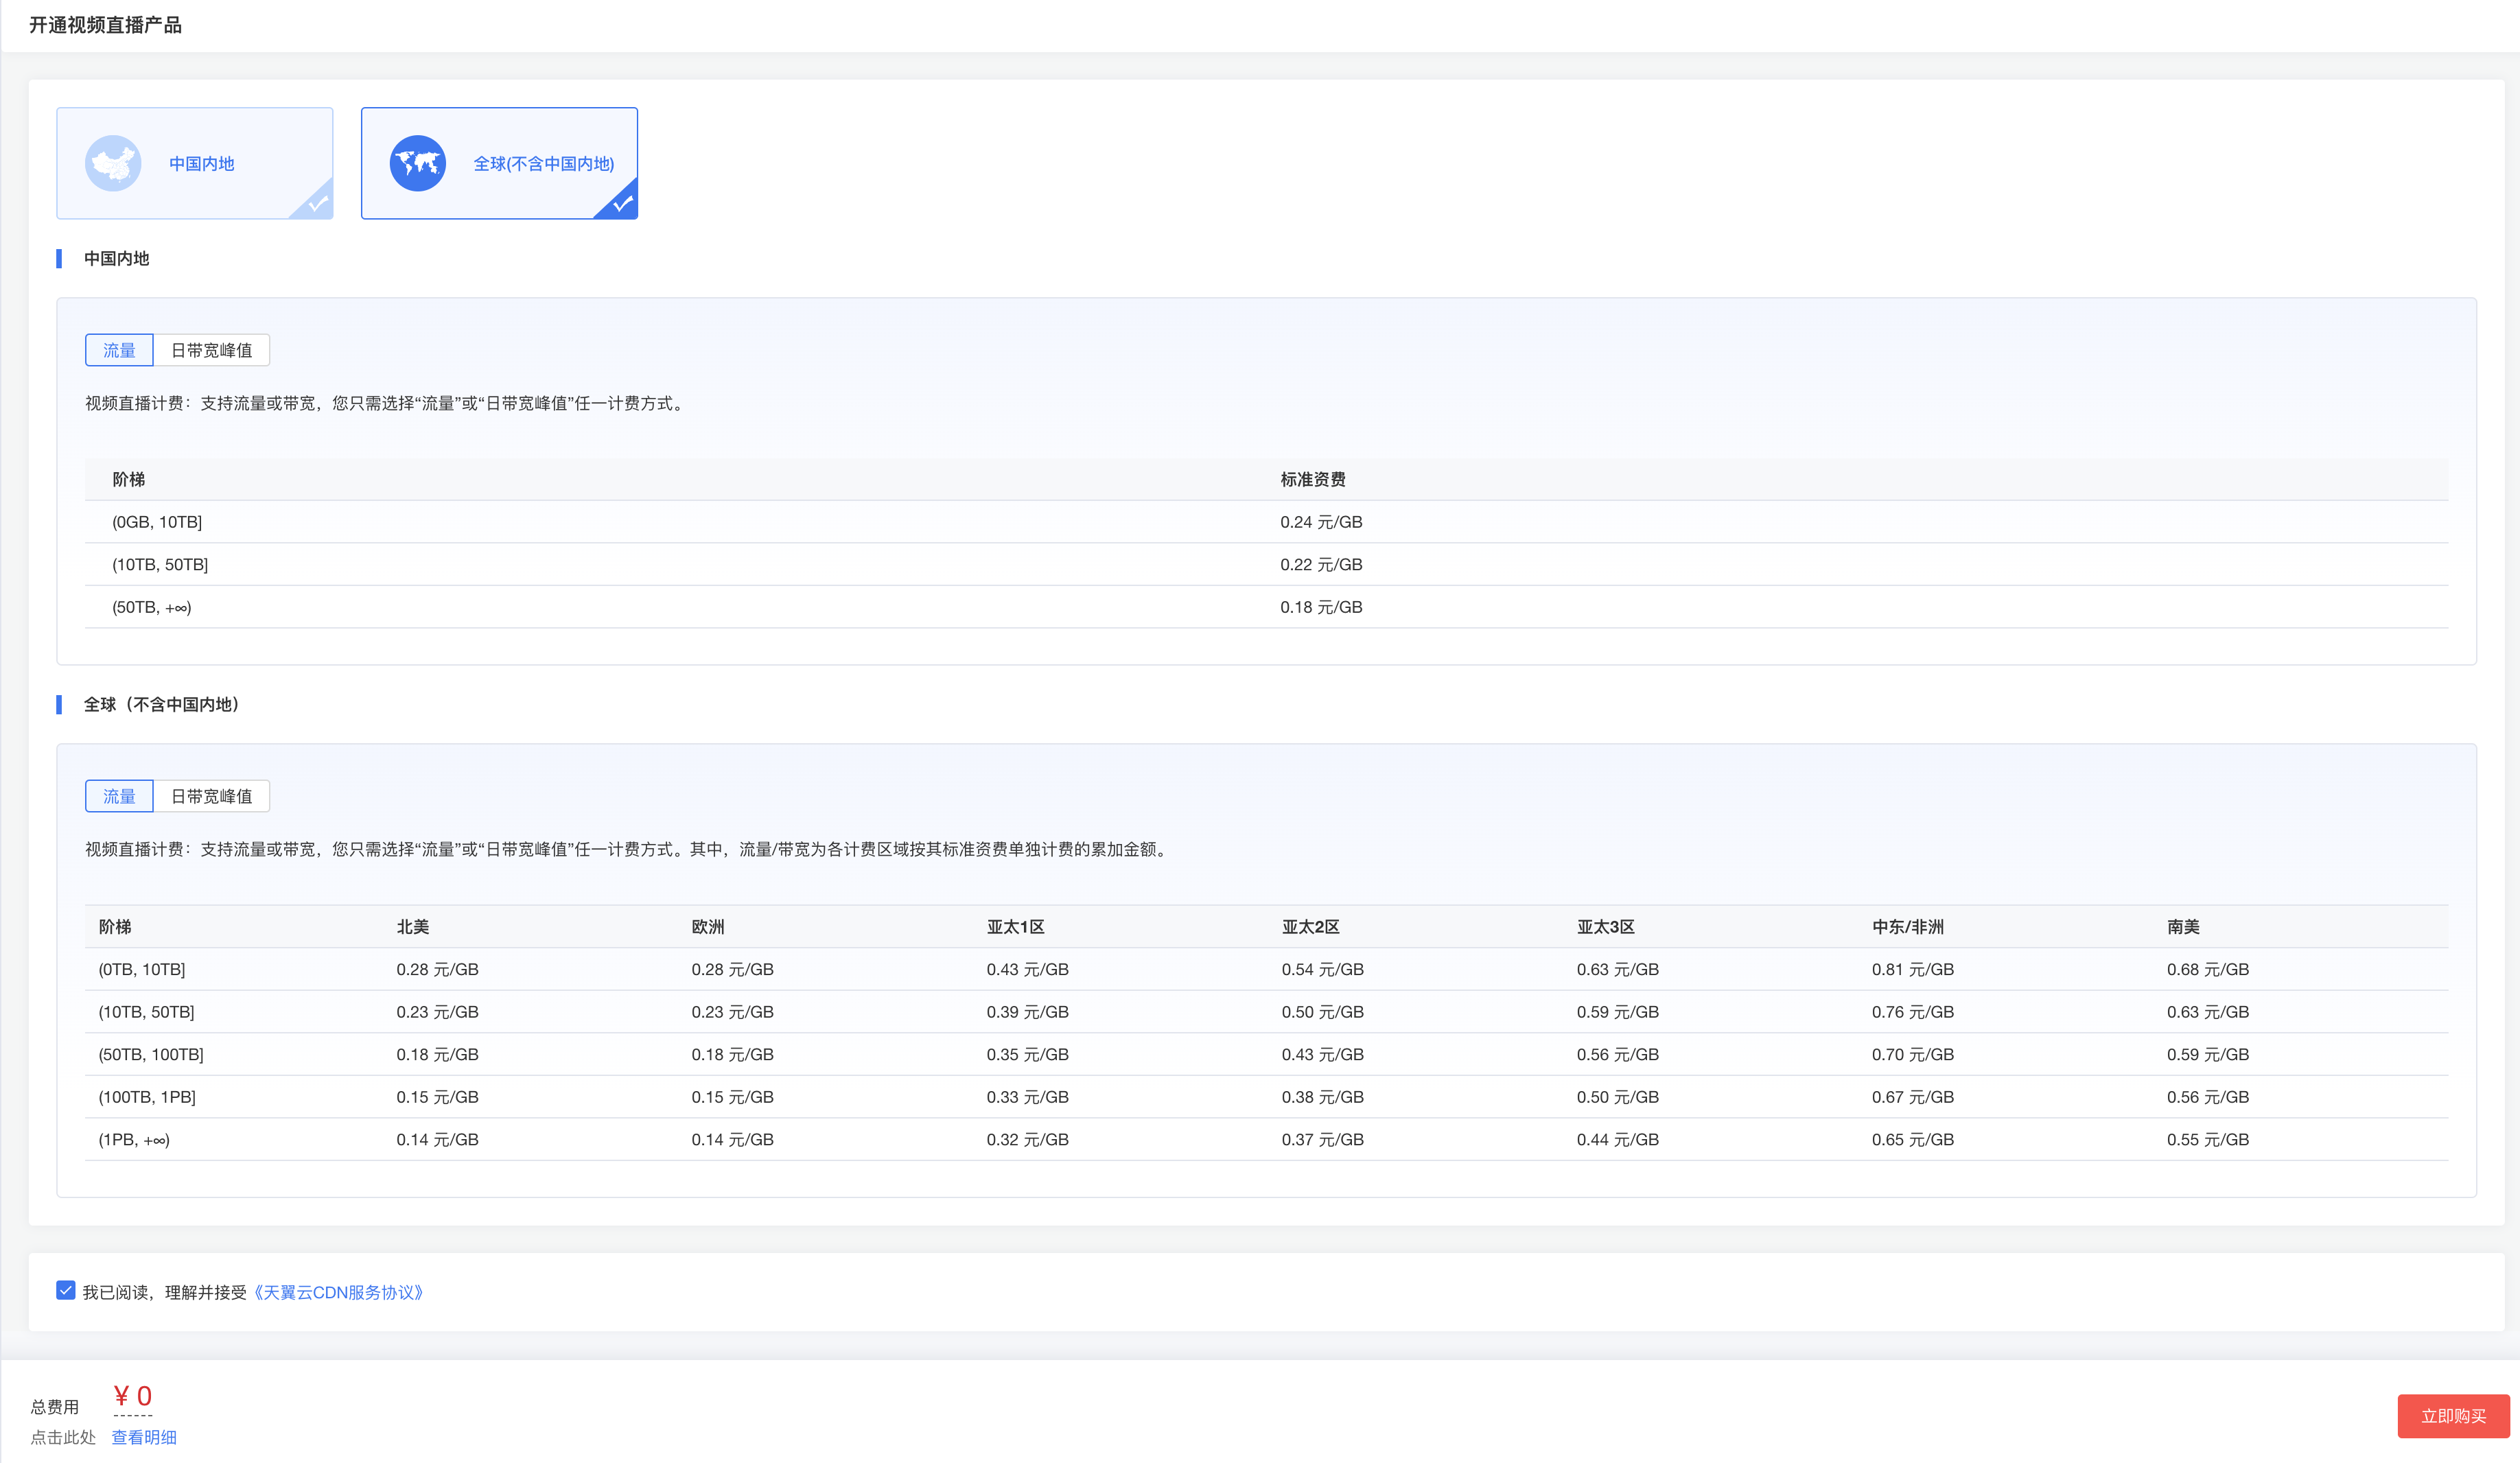Click the 0.81 元/GB price cell
This screenshot has width=2520, height=1463.
[1912, 969]
